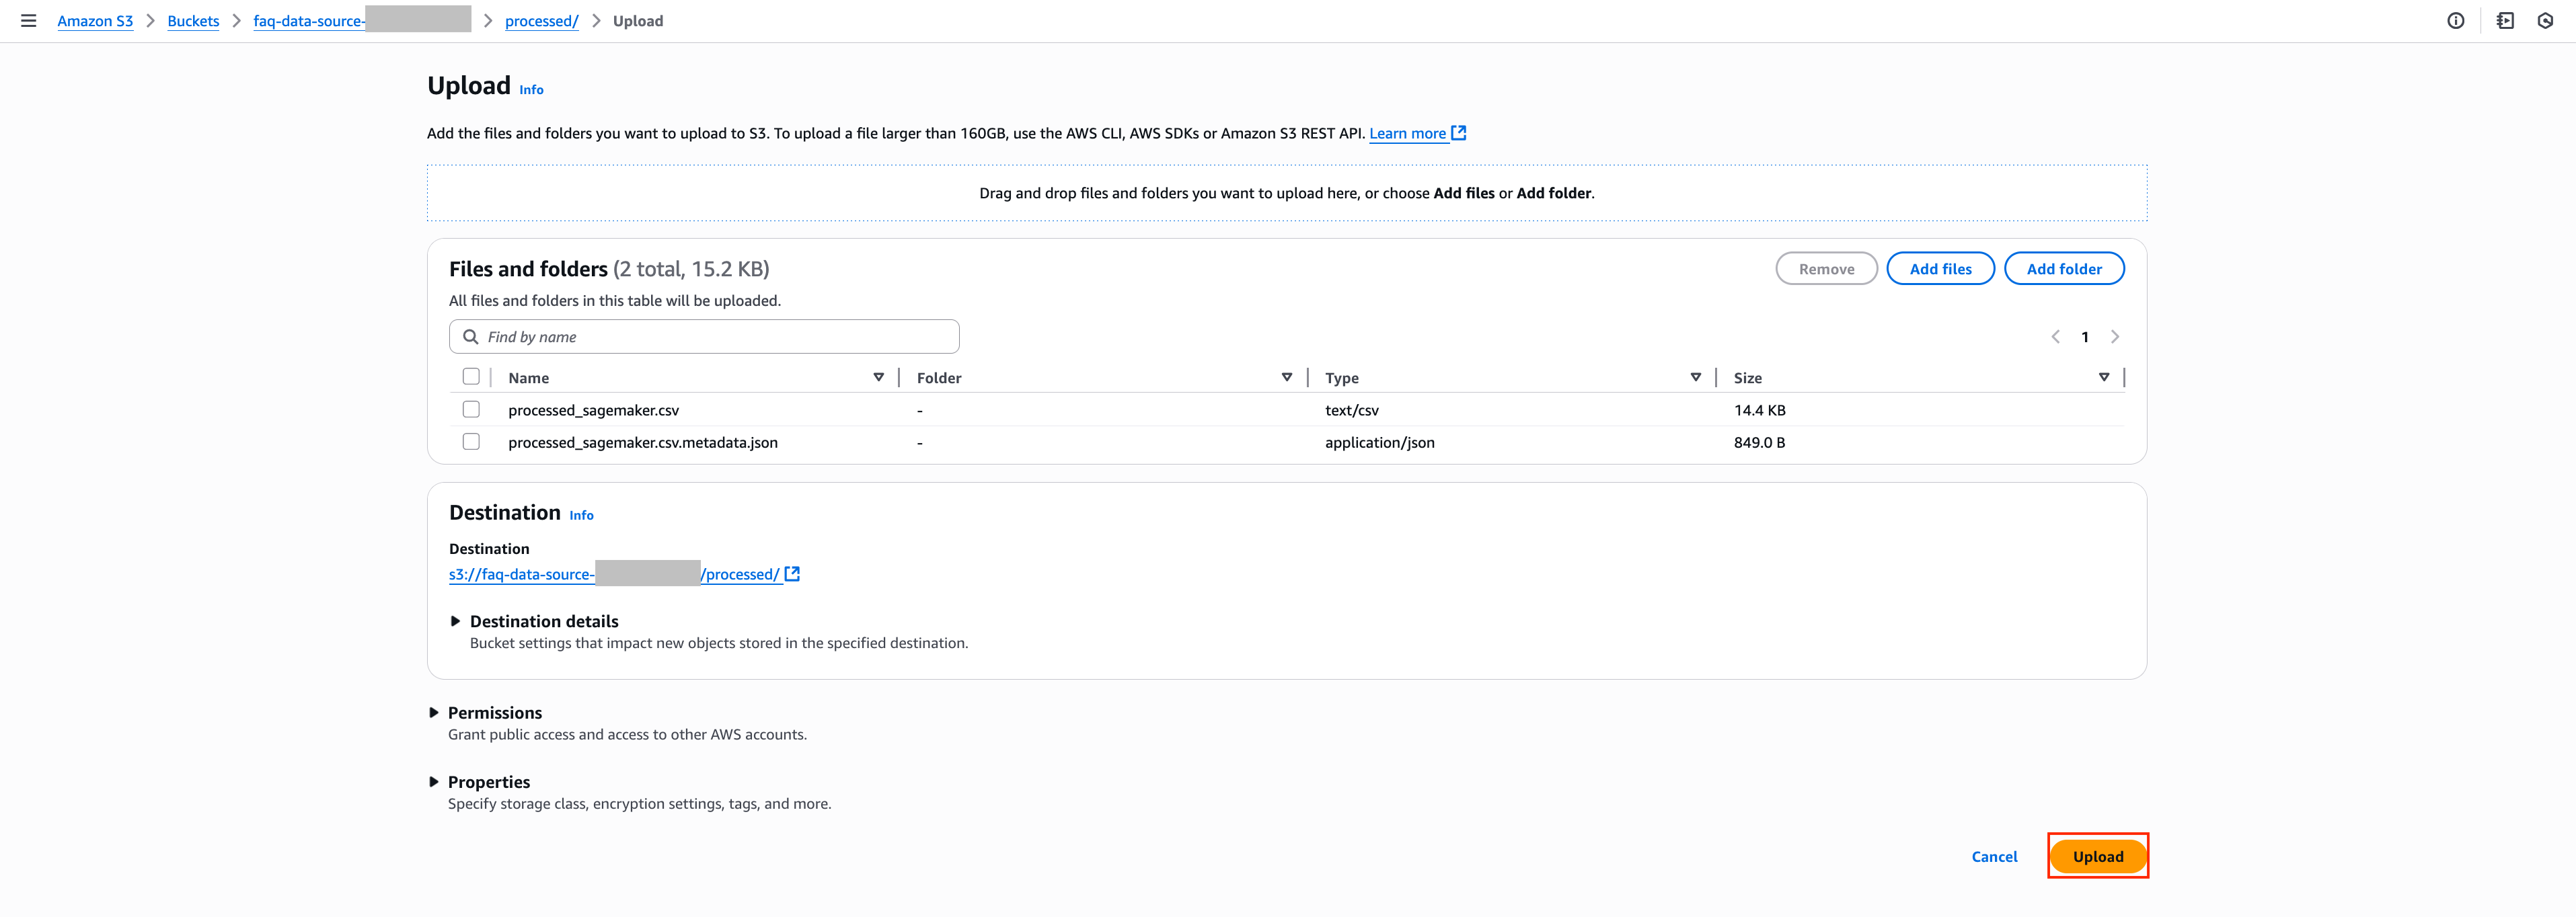Click the Learn more external link icon
The width and height of the screenshot is (2576, 917).
1459,133
